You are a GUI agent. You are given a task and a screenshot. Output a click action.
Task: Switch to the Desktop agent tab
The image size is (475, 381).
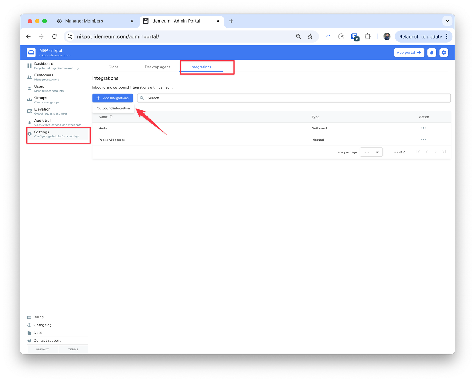point(157,67)
